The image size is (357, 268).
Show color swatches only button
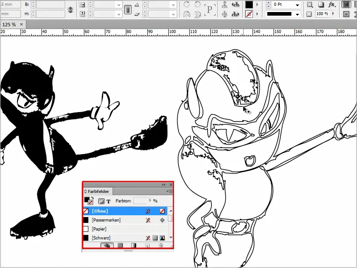(120, 245)
